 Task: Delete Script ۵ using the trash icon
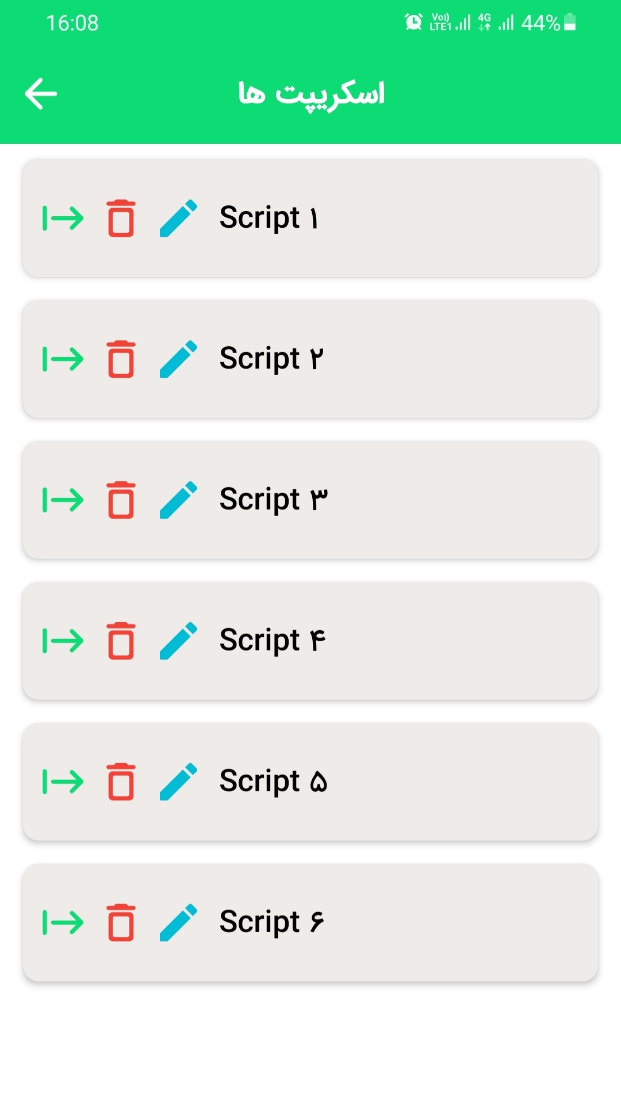coord(121,782)
